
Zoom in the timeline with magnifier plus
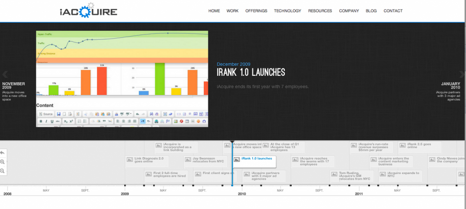tap(2, 162)
